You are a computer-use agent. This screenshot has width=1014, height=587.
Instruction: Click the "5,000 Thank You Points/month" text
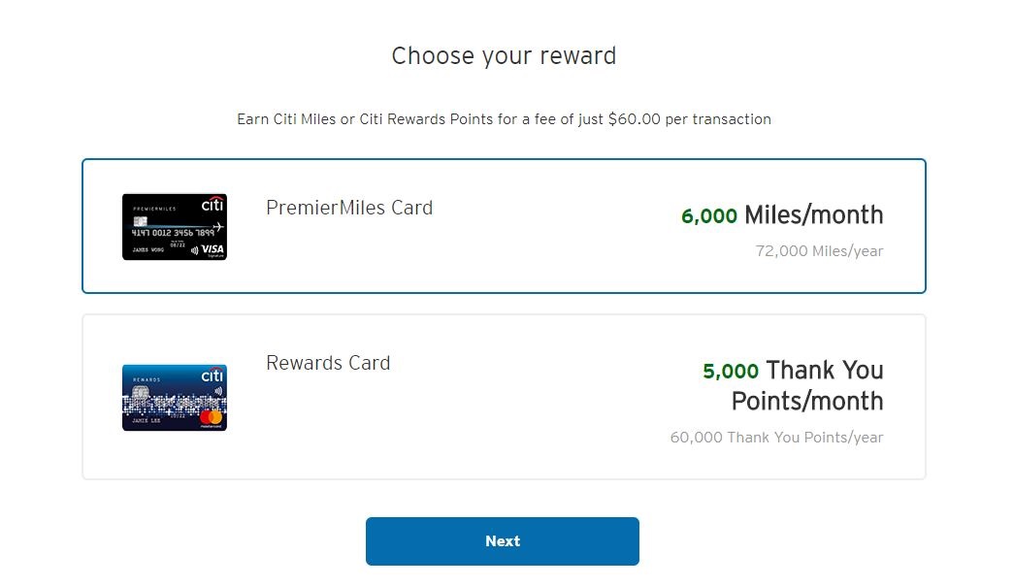793,385
